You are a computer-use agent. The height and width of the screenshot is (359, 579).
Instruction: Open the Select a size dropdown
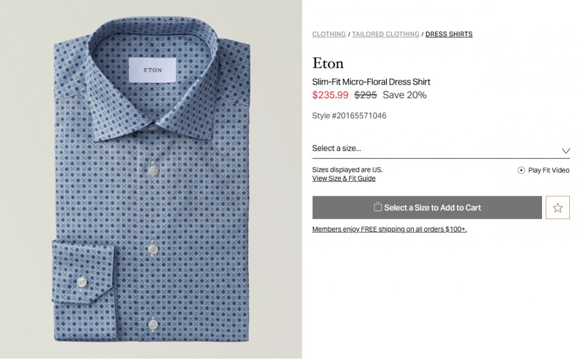441,149
